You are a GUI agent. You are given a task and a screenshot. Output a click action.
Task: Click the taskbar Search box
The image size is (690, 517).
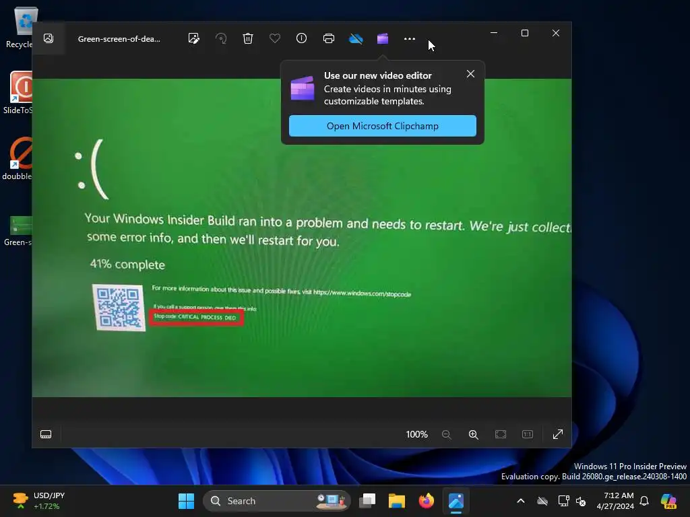[277, 501]
